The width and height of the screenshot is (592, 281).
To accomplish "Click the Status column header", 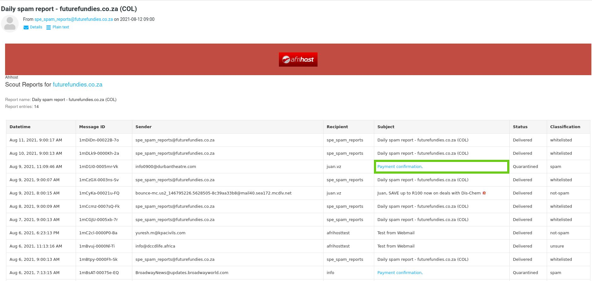I will click(520, 127).
